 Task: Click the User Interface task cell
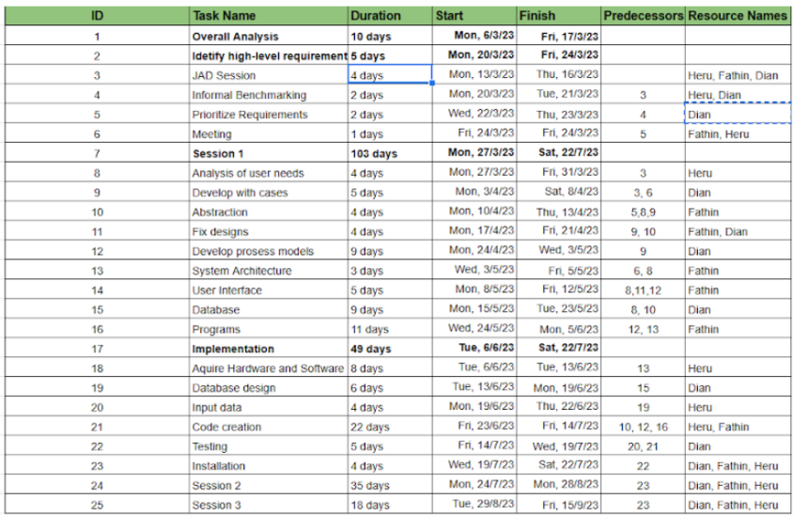[269, 290]
